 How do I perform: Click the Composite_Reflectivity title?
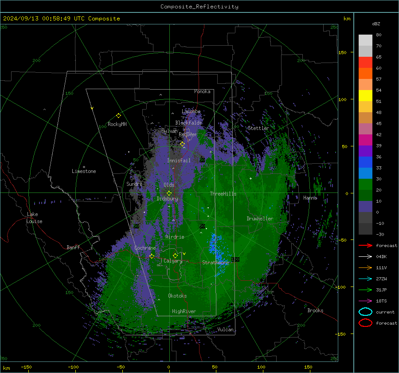[199, 7]
